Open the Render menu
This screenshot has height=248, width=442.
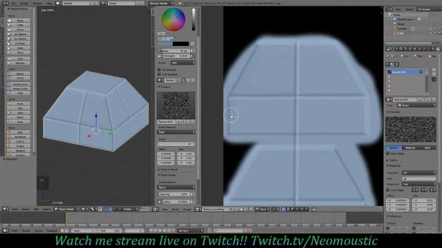click(x=24, y=3)
